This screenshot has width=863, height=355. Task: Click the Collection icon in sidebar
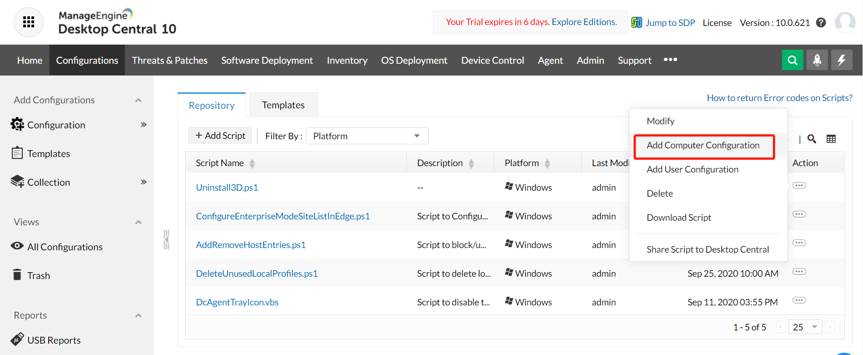click(17, 181)
